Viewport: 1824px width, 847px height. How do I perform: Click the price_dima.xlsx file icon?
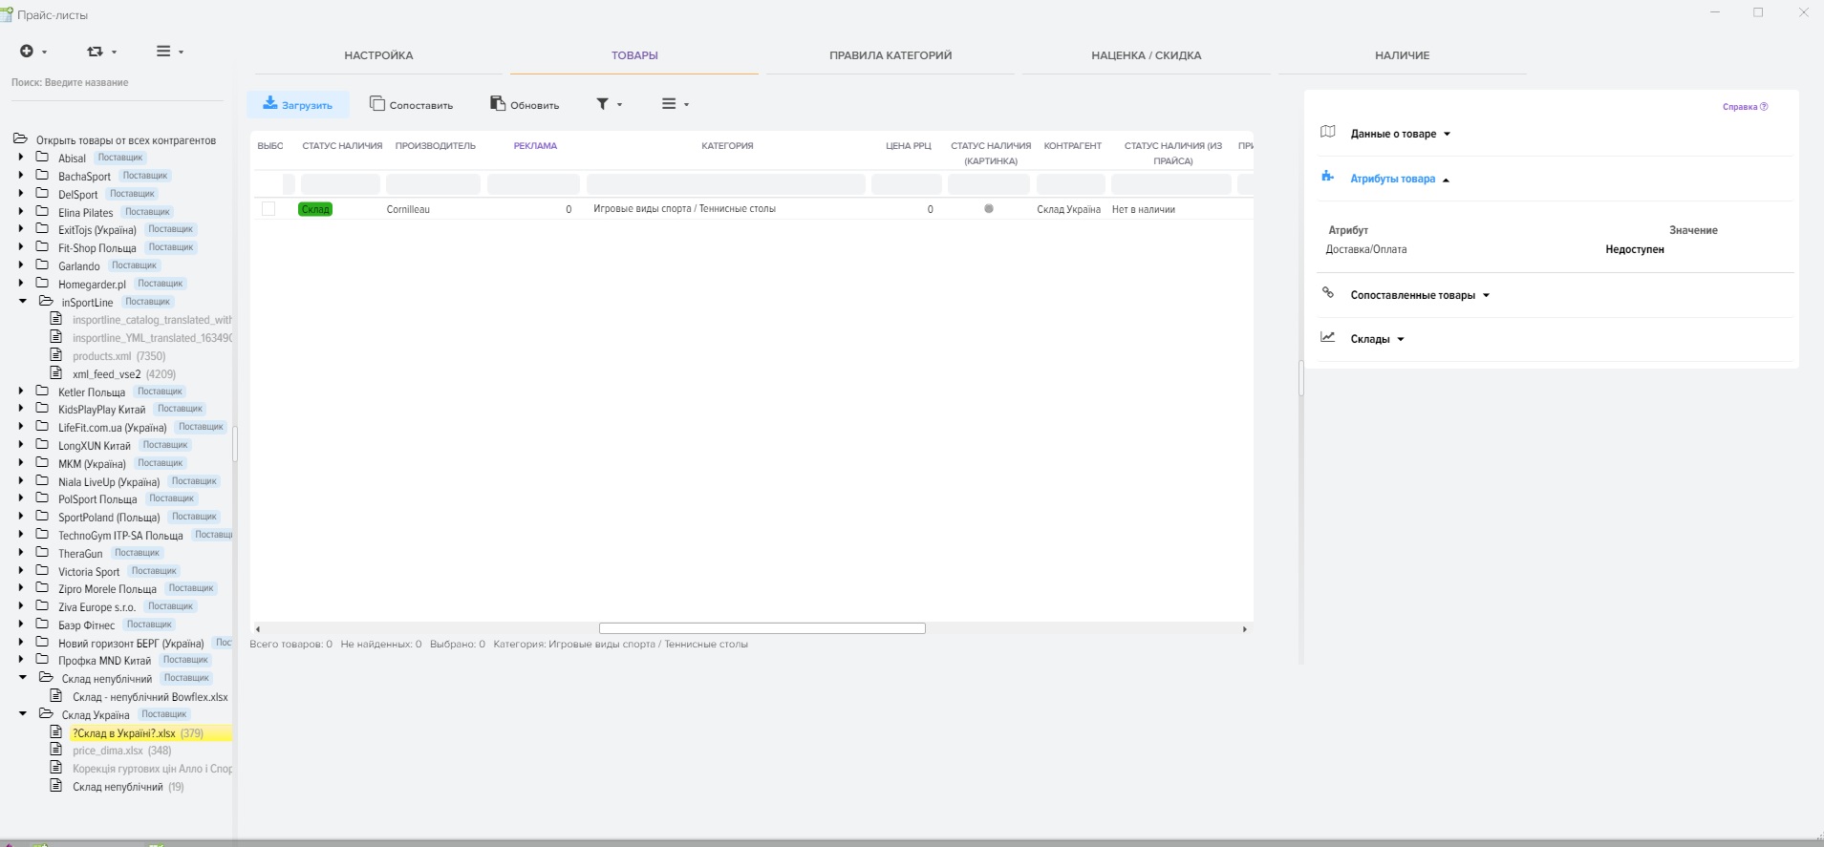tap(56, 750)
